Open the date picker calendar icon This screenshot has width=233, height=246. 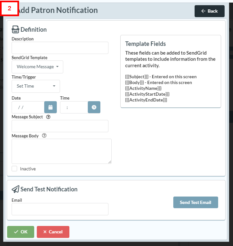(x=50, y=107)
